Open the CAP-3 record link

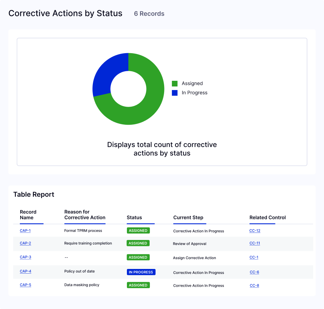pos(25,257)
